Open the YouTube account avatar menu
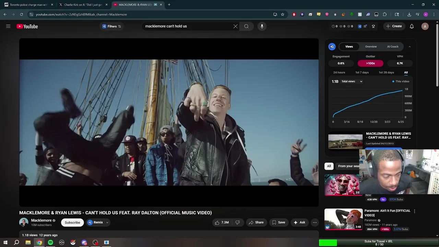This screenshot has height=247, width=439. [425, 26]
